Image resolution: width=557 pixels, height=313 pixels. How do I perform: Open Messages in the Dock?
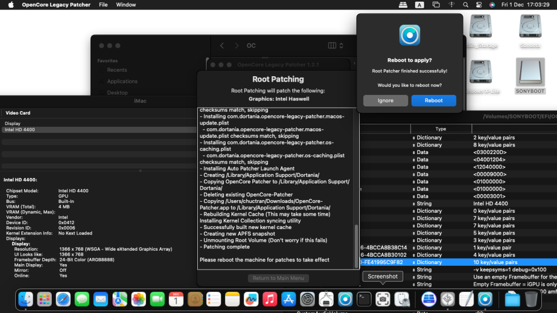pos(82,300)
